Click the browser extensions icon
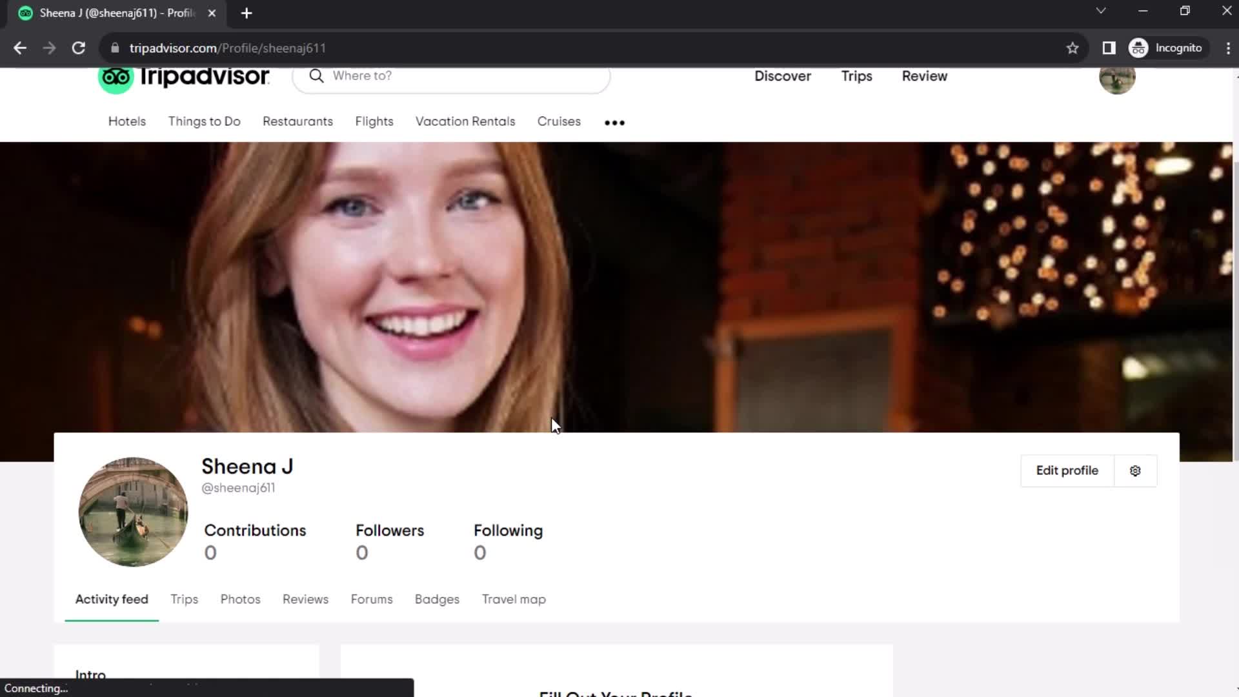1239x697 pixels. coord(1109,48)
